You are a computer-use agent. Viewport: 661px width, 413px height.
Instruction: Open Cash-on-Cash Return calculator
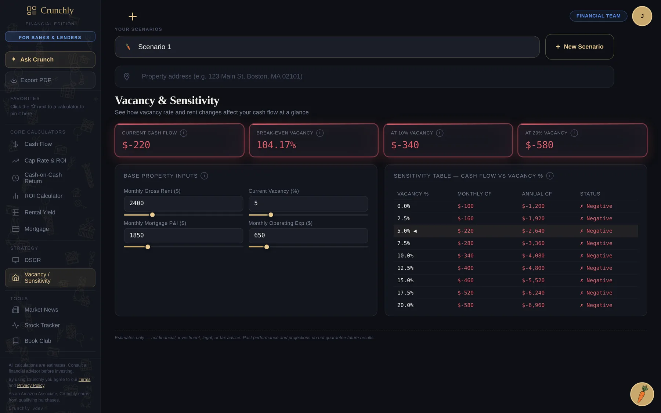50,178
